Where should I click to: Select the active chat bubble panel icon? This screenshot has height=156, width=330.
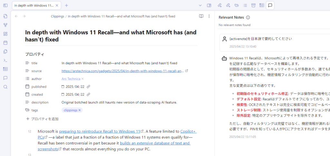tap(270, 5)
